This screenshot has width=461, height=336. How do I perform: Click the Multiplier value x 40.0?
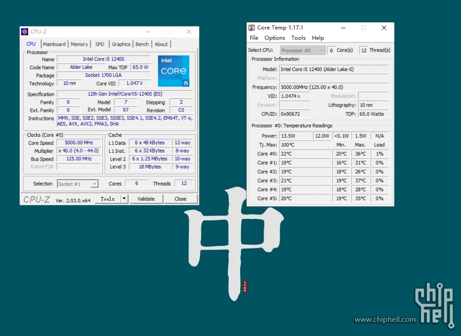coord(79,151)
